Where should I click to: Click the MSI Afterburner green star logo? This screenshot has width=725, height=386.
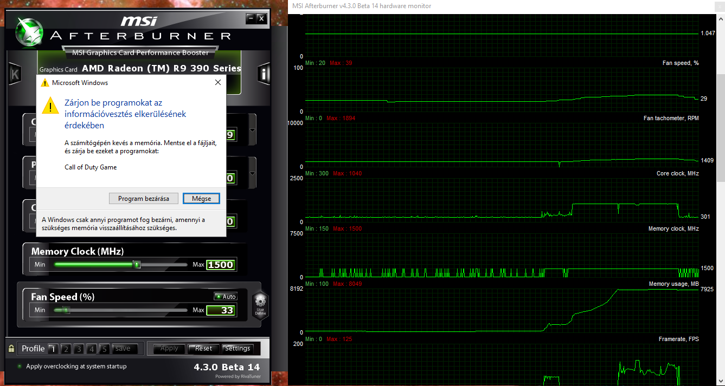(28, 31)
